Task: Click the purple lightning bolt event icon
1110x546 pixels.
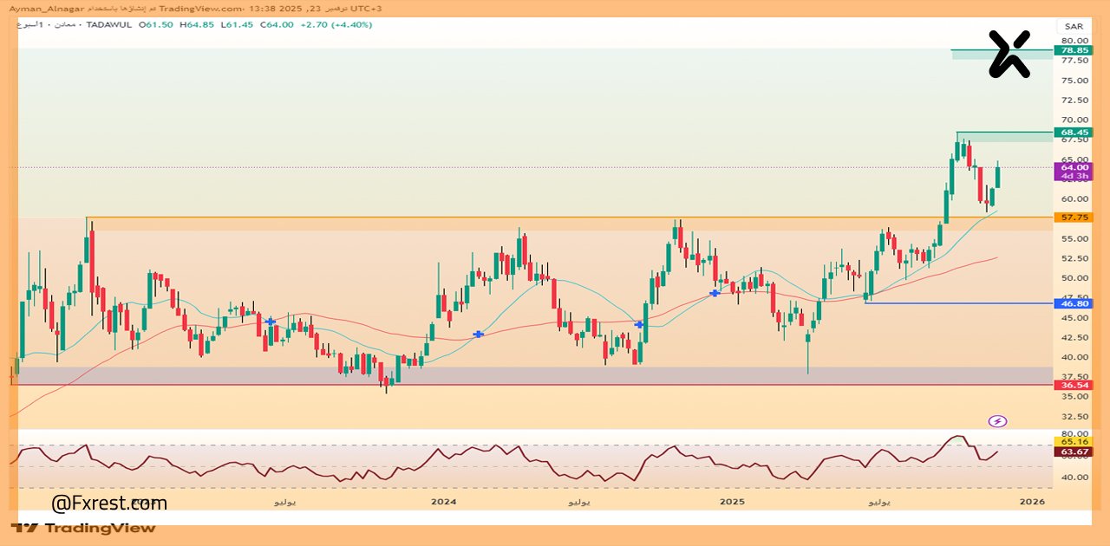Action: (x=997, y=421)
